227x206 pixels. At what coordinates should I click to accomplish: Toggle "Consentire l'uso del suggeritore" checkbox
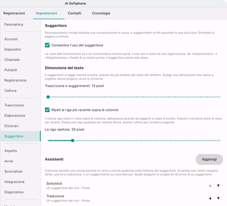(x=47, y=45)
